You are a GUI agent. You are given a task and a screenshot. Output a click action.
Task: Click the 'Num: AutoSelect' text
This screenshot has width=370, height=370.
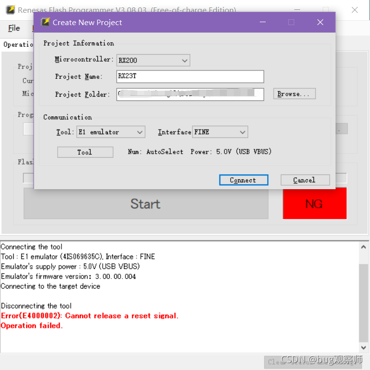click(x=155, y=152)
